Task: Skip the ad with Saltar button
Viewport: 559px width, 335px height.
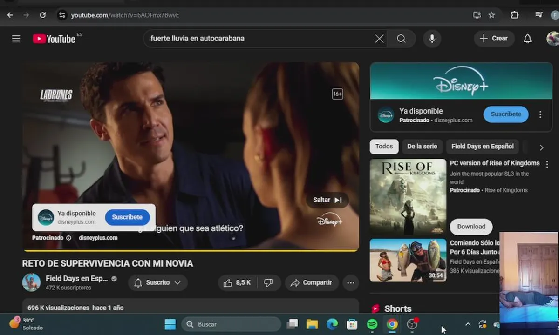Action: pyautogui.click(x=327, y=200)
